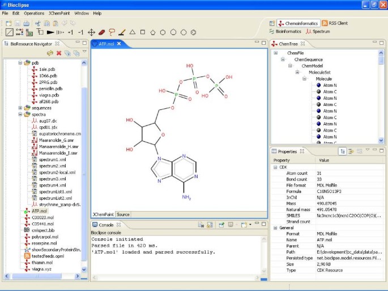The image size is (388, 291).
Task: Click the structure cleanup brush tool
Action: [x=122, y=32]
